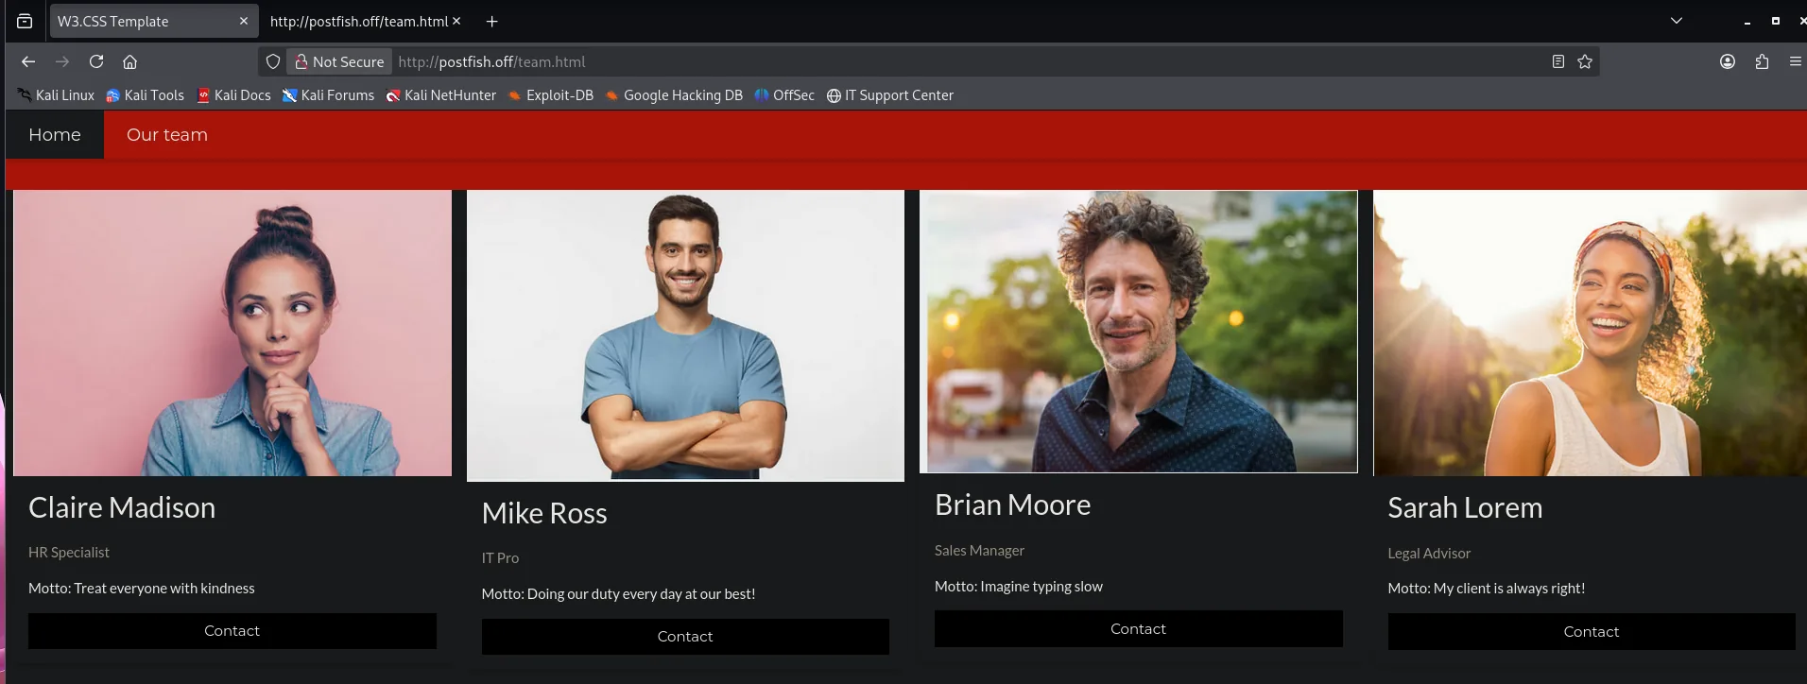1807x684 pixels.
Task: Click Claire Madison's photo
Action: tap(232, 333)
